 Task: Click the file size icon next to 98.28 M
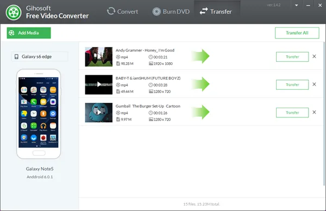pos(118,63)
